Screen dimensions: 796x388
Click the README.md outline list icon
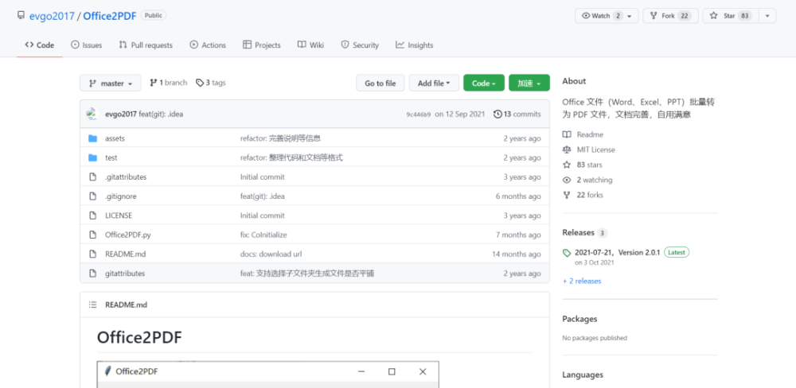92,305
